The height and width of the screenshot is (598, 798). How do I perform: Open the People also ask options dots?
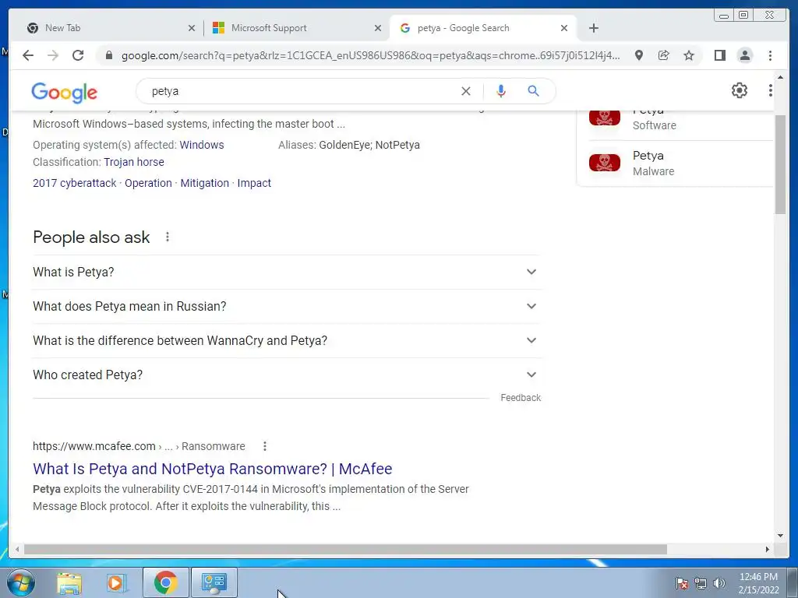pos(168,237)
